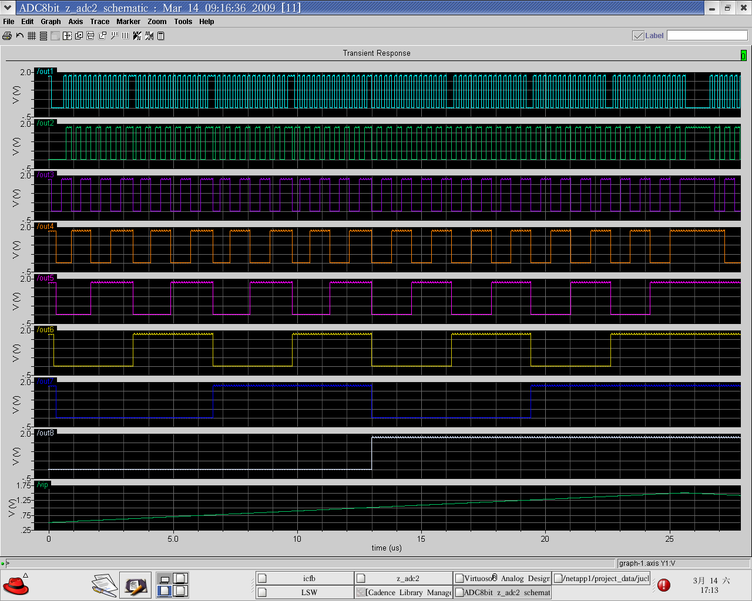Switch to Virtuoso Analog Design taskbar window
Viewport: 752px width, 601px height.
(502, 579)
